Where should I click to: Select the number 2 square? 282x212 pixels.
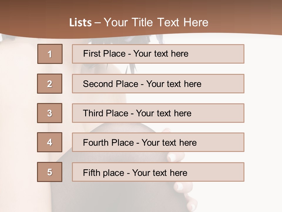50,84
